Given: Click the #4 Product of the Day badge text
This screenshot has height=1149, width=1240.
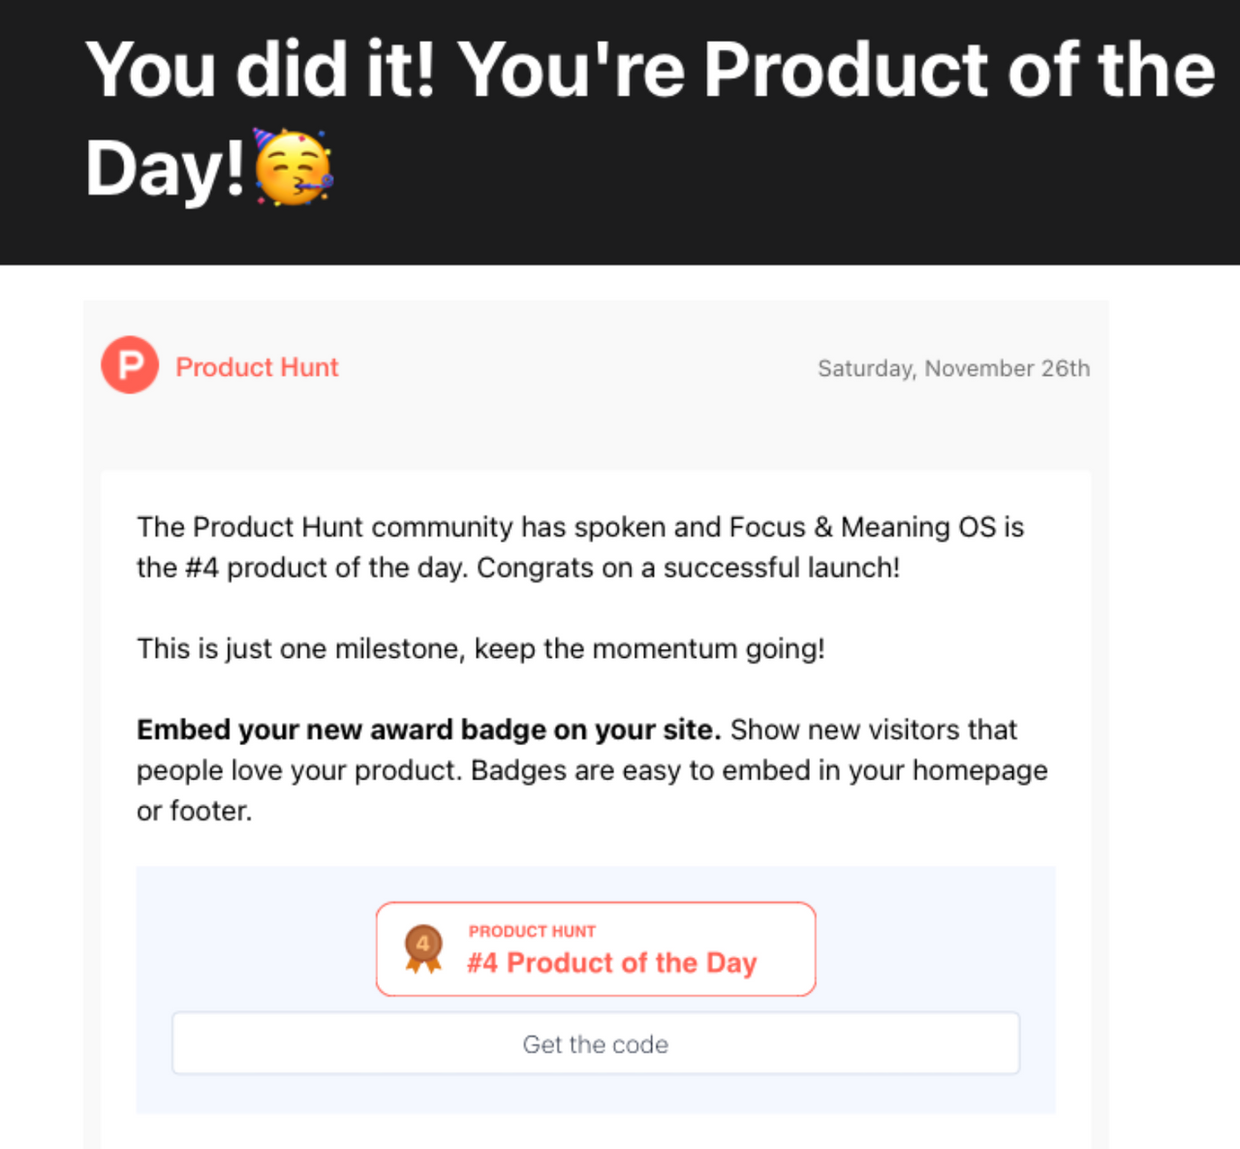Looking at the screenshot, I should coord(611,963).
